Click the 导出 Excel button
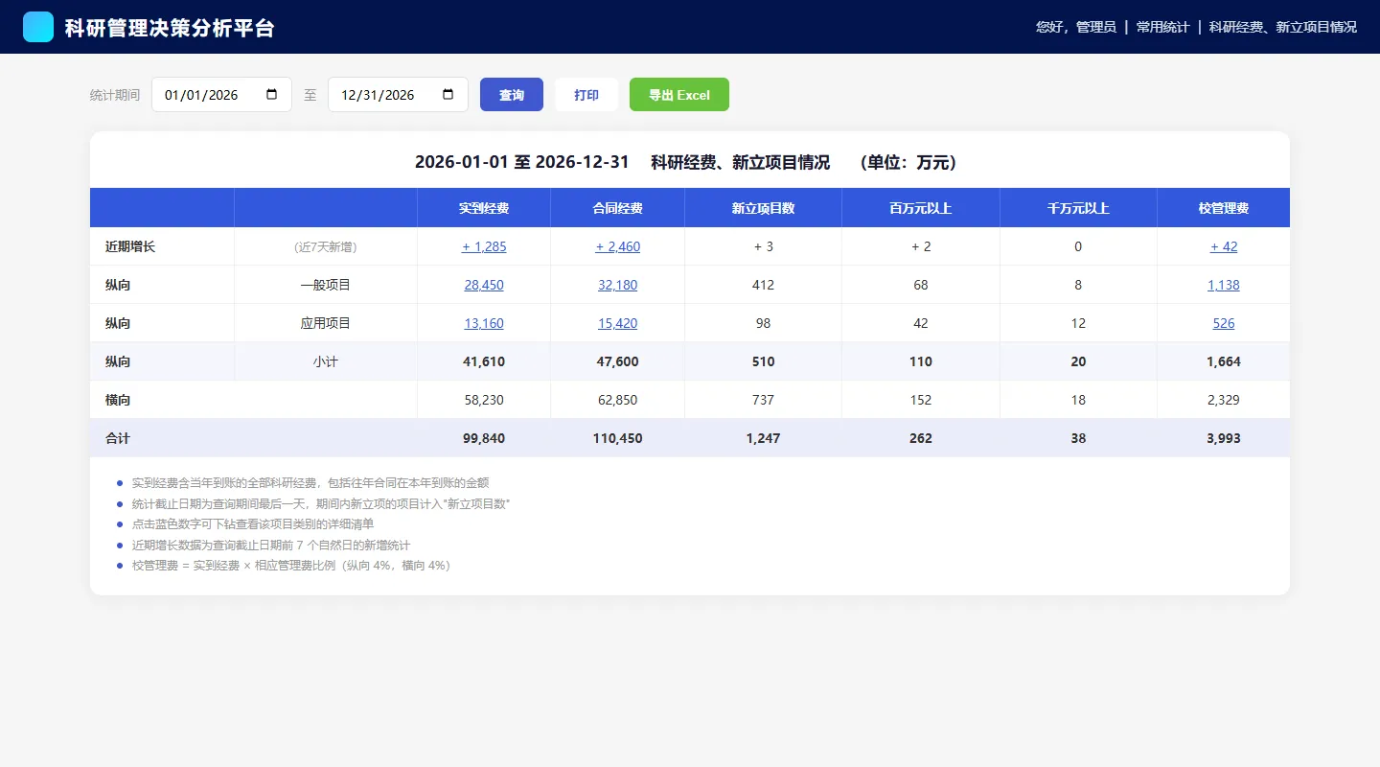The height and width of the screenshot is (767, 1380). click(679, 95)
